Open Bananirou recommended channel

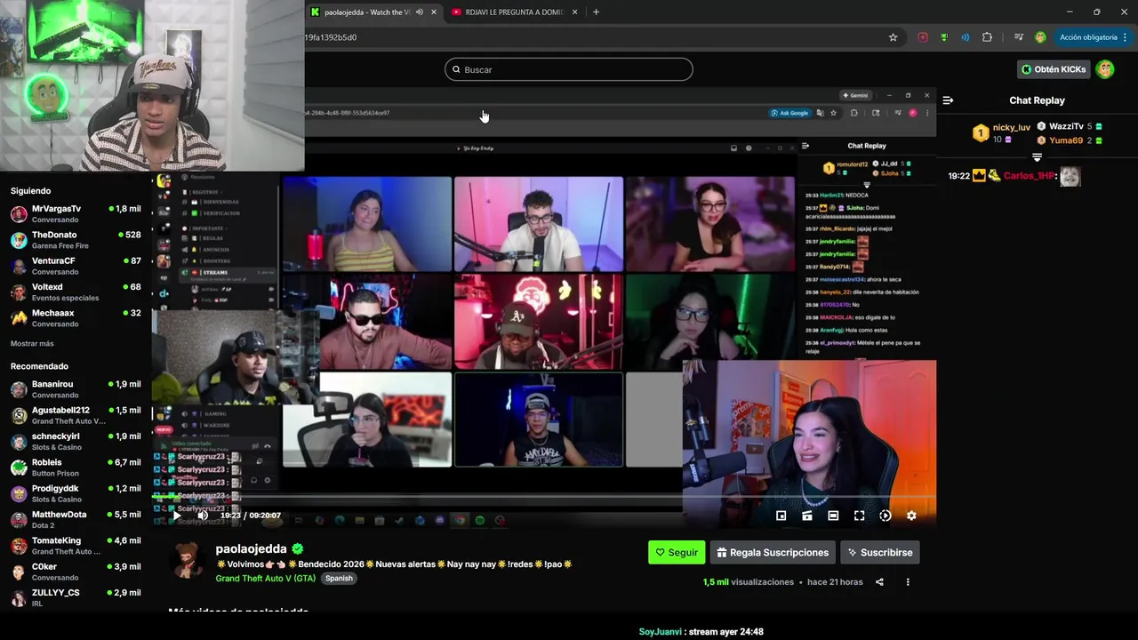76,389
